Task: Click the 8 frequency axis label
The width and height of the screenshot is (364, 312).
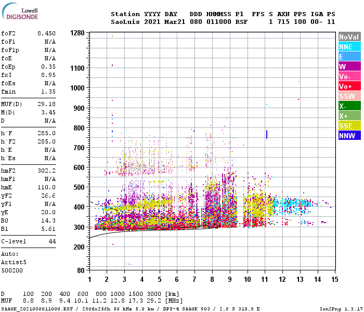Action: 212,279
